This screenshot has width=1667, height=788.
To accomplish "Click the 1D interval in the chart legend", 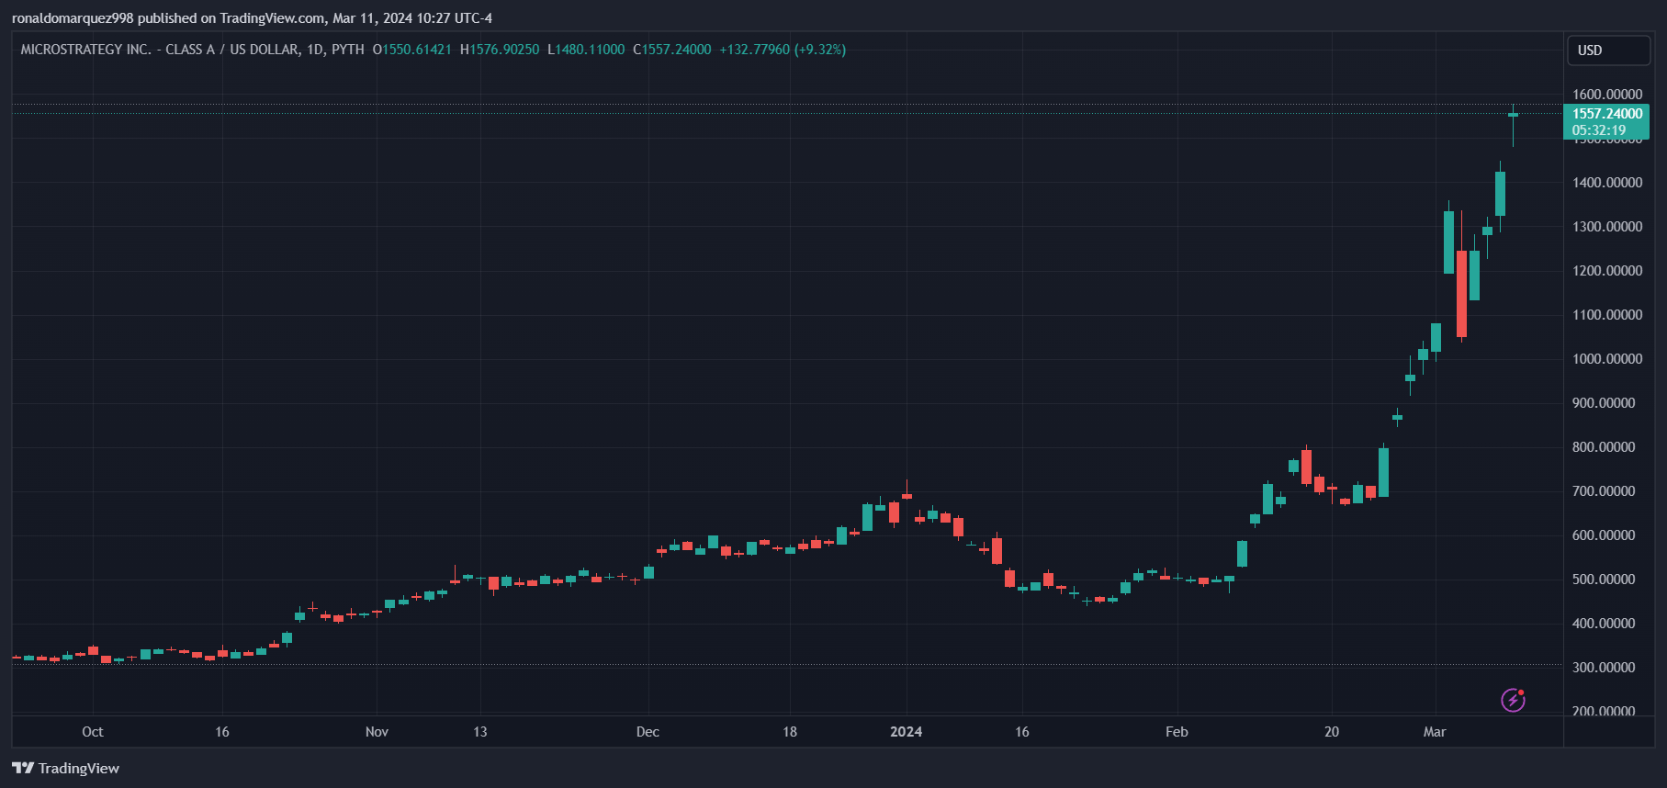I will coord(315,50).
